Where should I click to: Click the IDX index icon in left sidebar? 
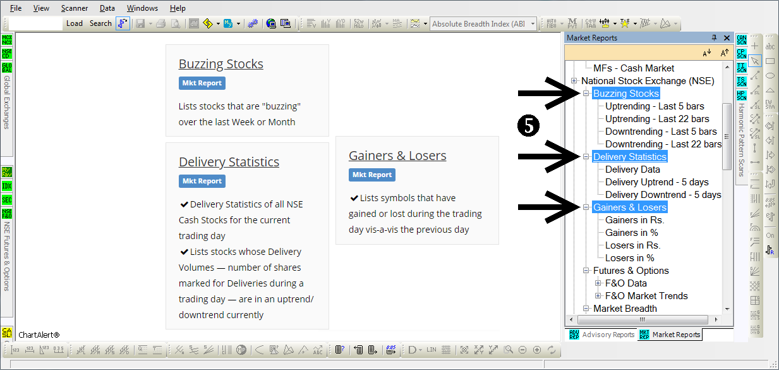pyautogui.click(x=7, y=186)
